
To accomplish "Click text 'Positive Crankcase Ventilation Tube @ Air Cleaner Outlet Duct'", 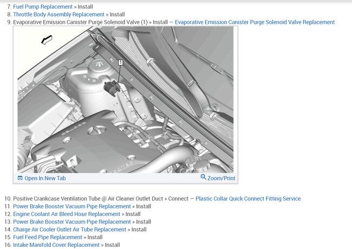I will pyautogui.click(x=88, y=199).
